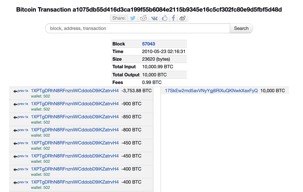Click the Search button
Image resolution: width=303 pixels, height=192 pixels.
(x=241, y=28)
